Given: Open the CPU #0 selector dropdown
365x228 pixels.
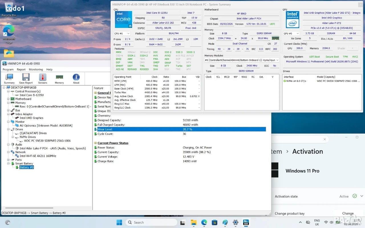Looking at the screenshot, I should (122, 34).
